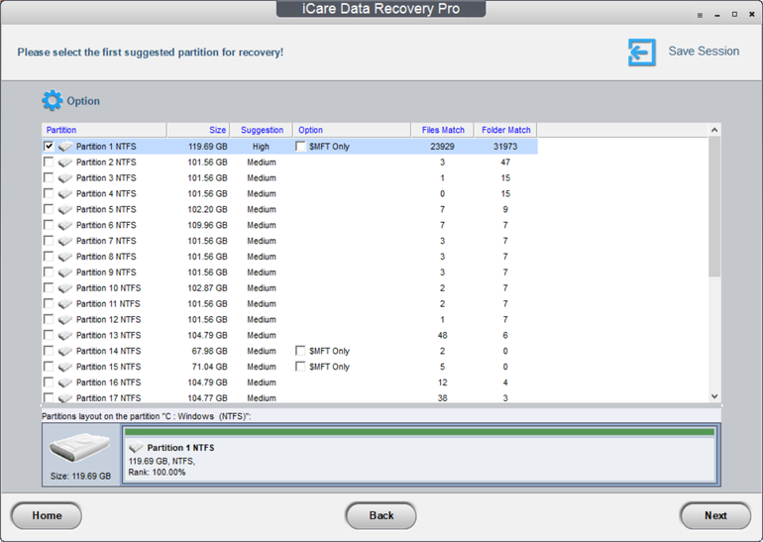Click drive icon of Partition 5 NTFS row
The height and width of the screenshot is (542, 763).
[65, 210]
